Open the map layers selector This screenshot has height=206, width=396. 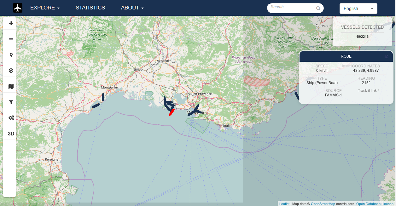click(x=10, y=86)
